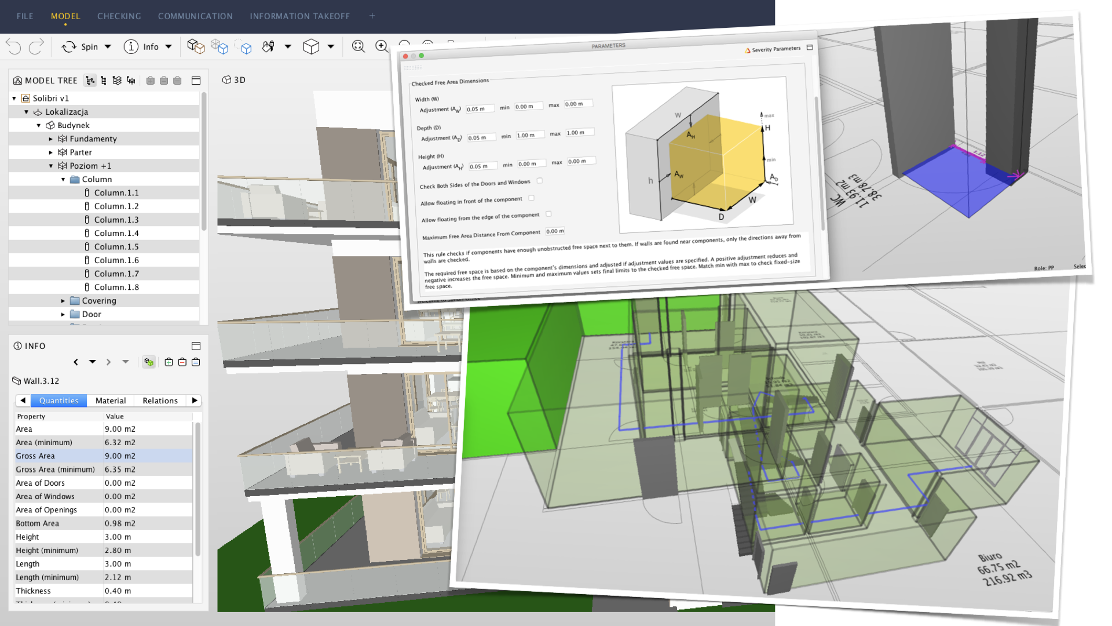1112x626 pixels.
Task: Collapse the Column folder
Action: pyautogui.click(x=63, y=180)
